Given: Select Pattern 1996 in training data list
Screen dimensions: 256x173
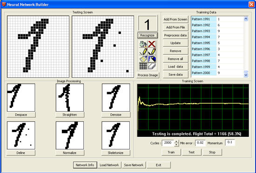Looking at the screenshot, I should tap(217, 49).
